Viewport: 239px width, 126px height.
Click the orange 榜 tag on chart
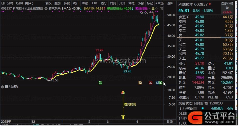pyautogui.click(x=140, y=83)
